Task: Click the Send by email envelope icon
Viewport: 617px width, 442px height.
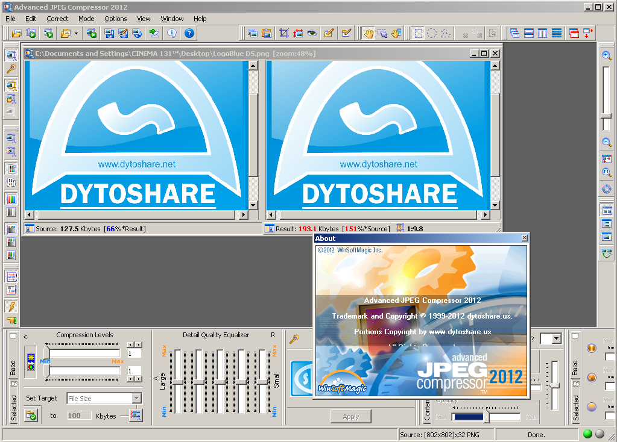Action: pos(154,33)
